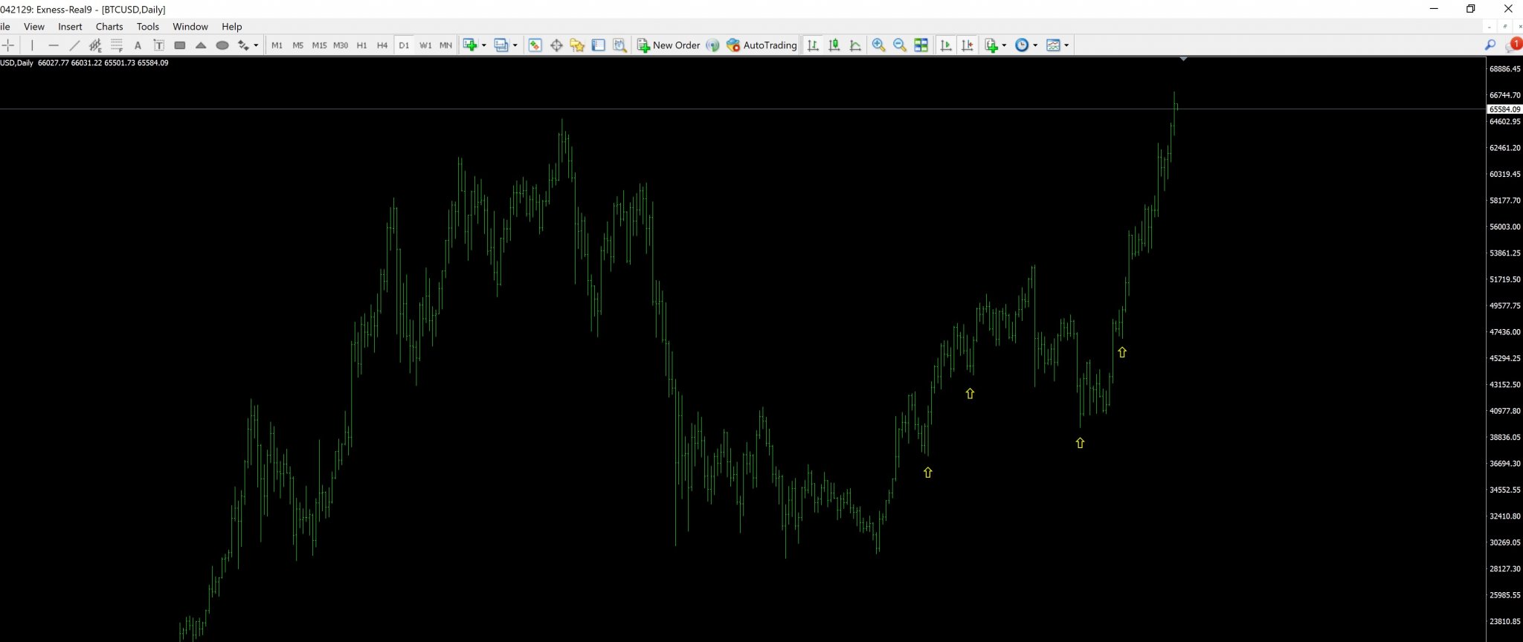Screen dimensions: 1523x642
Task: Open the Charts menu
Action: click(109, 27)
